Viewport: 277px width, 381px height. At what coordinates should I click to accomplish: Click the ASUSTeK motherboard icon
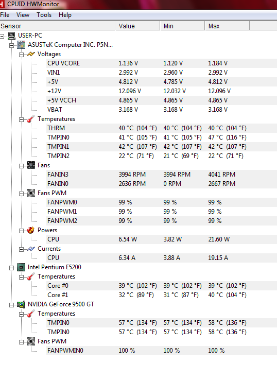pos(21,45)
